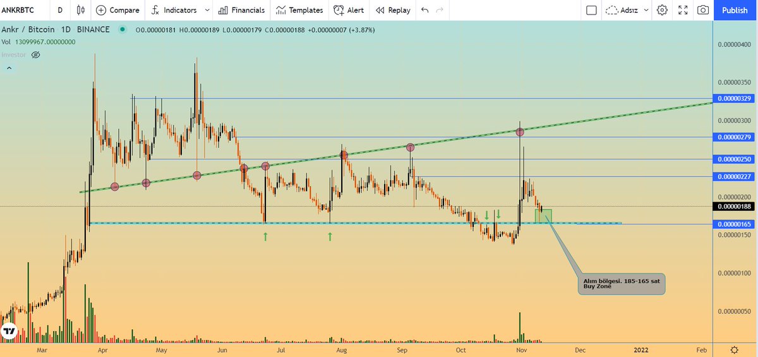Image resolution: width=758 pixels, height=357 pixels.
Task: Open the layout setup square icon
Action: pos(591,10)
